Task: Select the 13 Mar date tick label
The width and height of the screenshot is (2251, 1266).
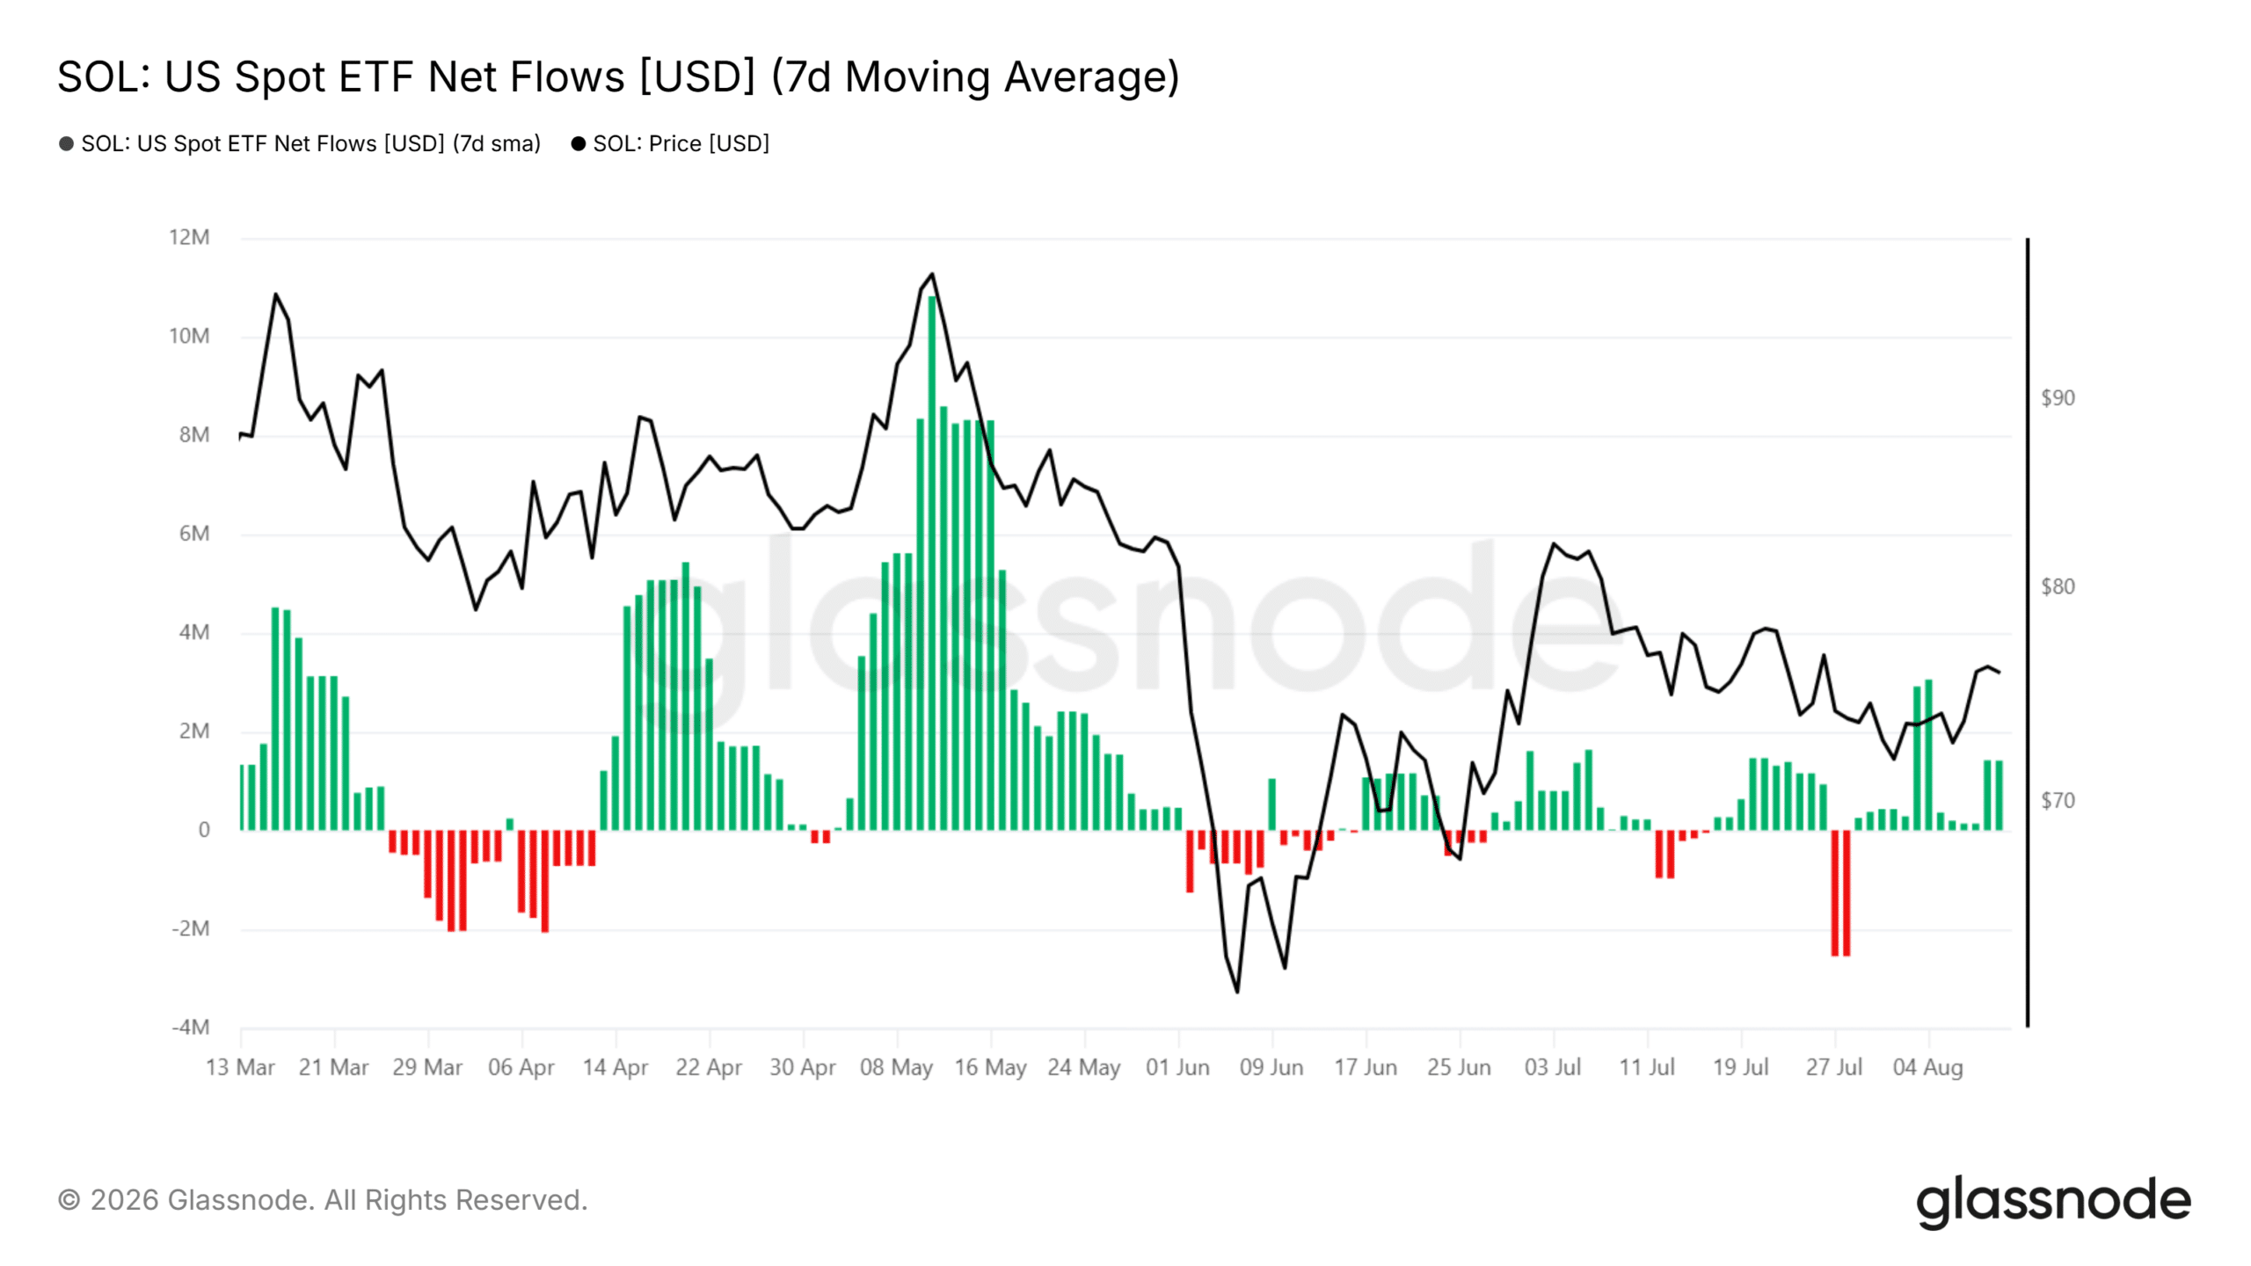Action: tap(240, 1067)
